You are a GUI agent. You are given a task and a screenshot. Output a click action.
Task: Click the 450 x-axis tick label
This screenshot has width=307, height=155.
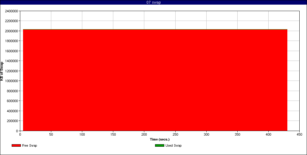pyautogui.click(x=299, y=135)
